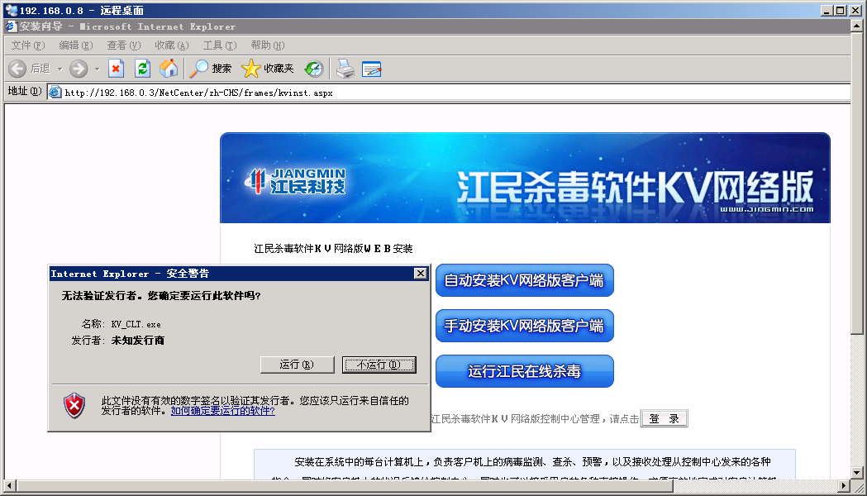Click 运行江民在线杀毒 button
Screen dimensions: 867x496
point(525,371)
